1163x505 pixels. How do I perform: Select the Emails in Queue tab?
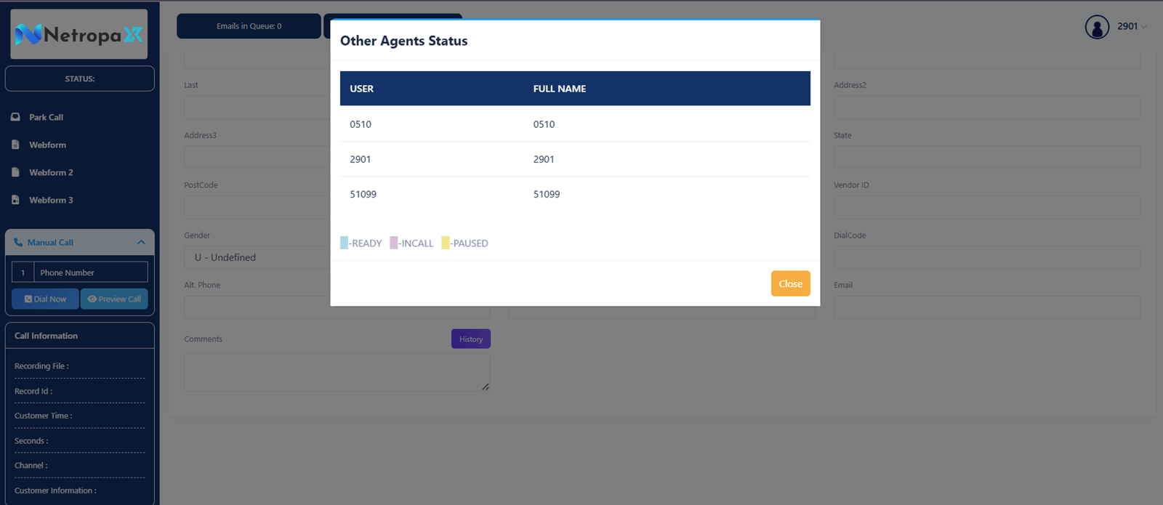[x=249, y=26]
